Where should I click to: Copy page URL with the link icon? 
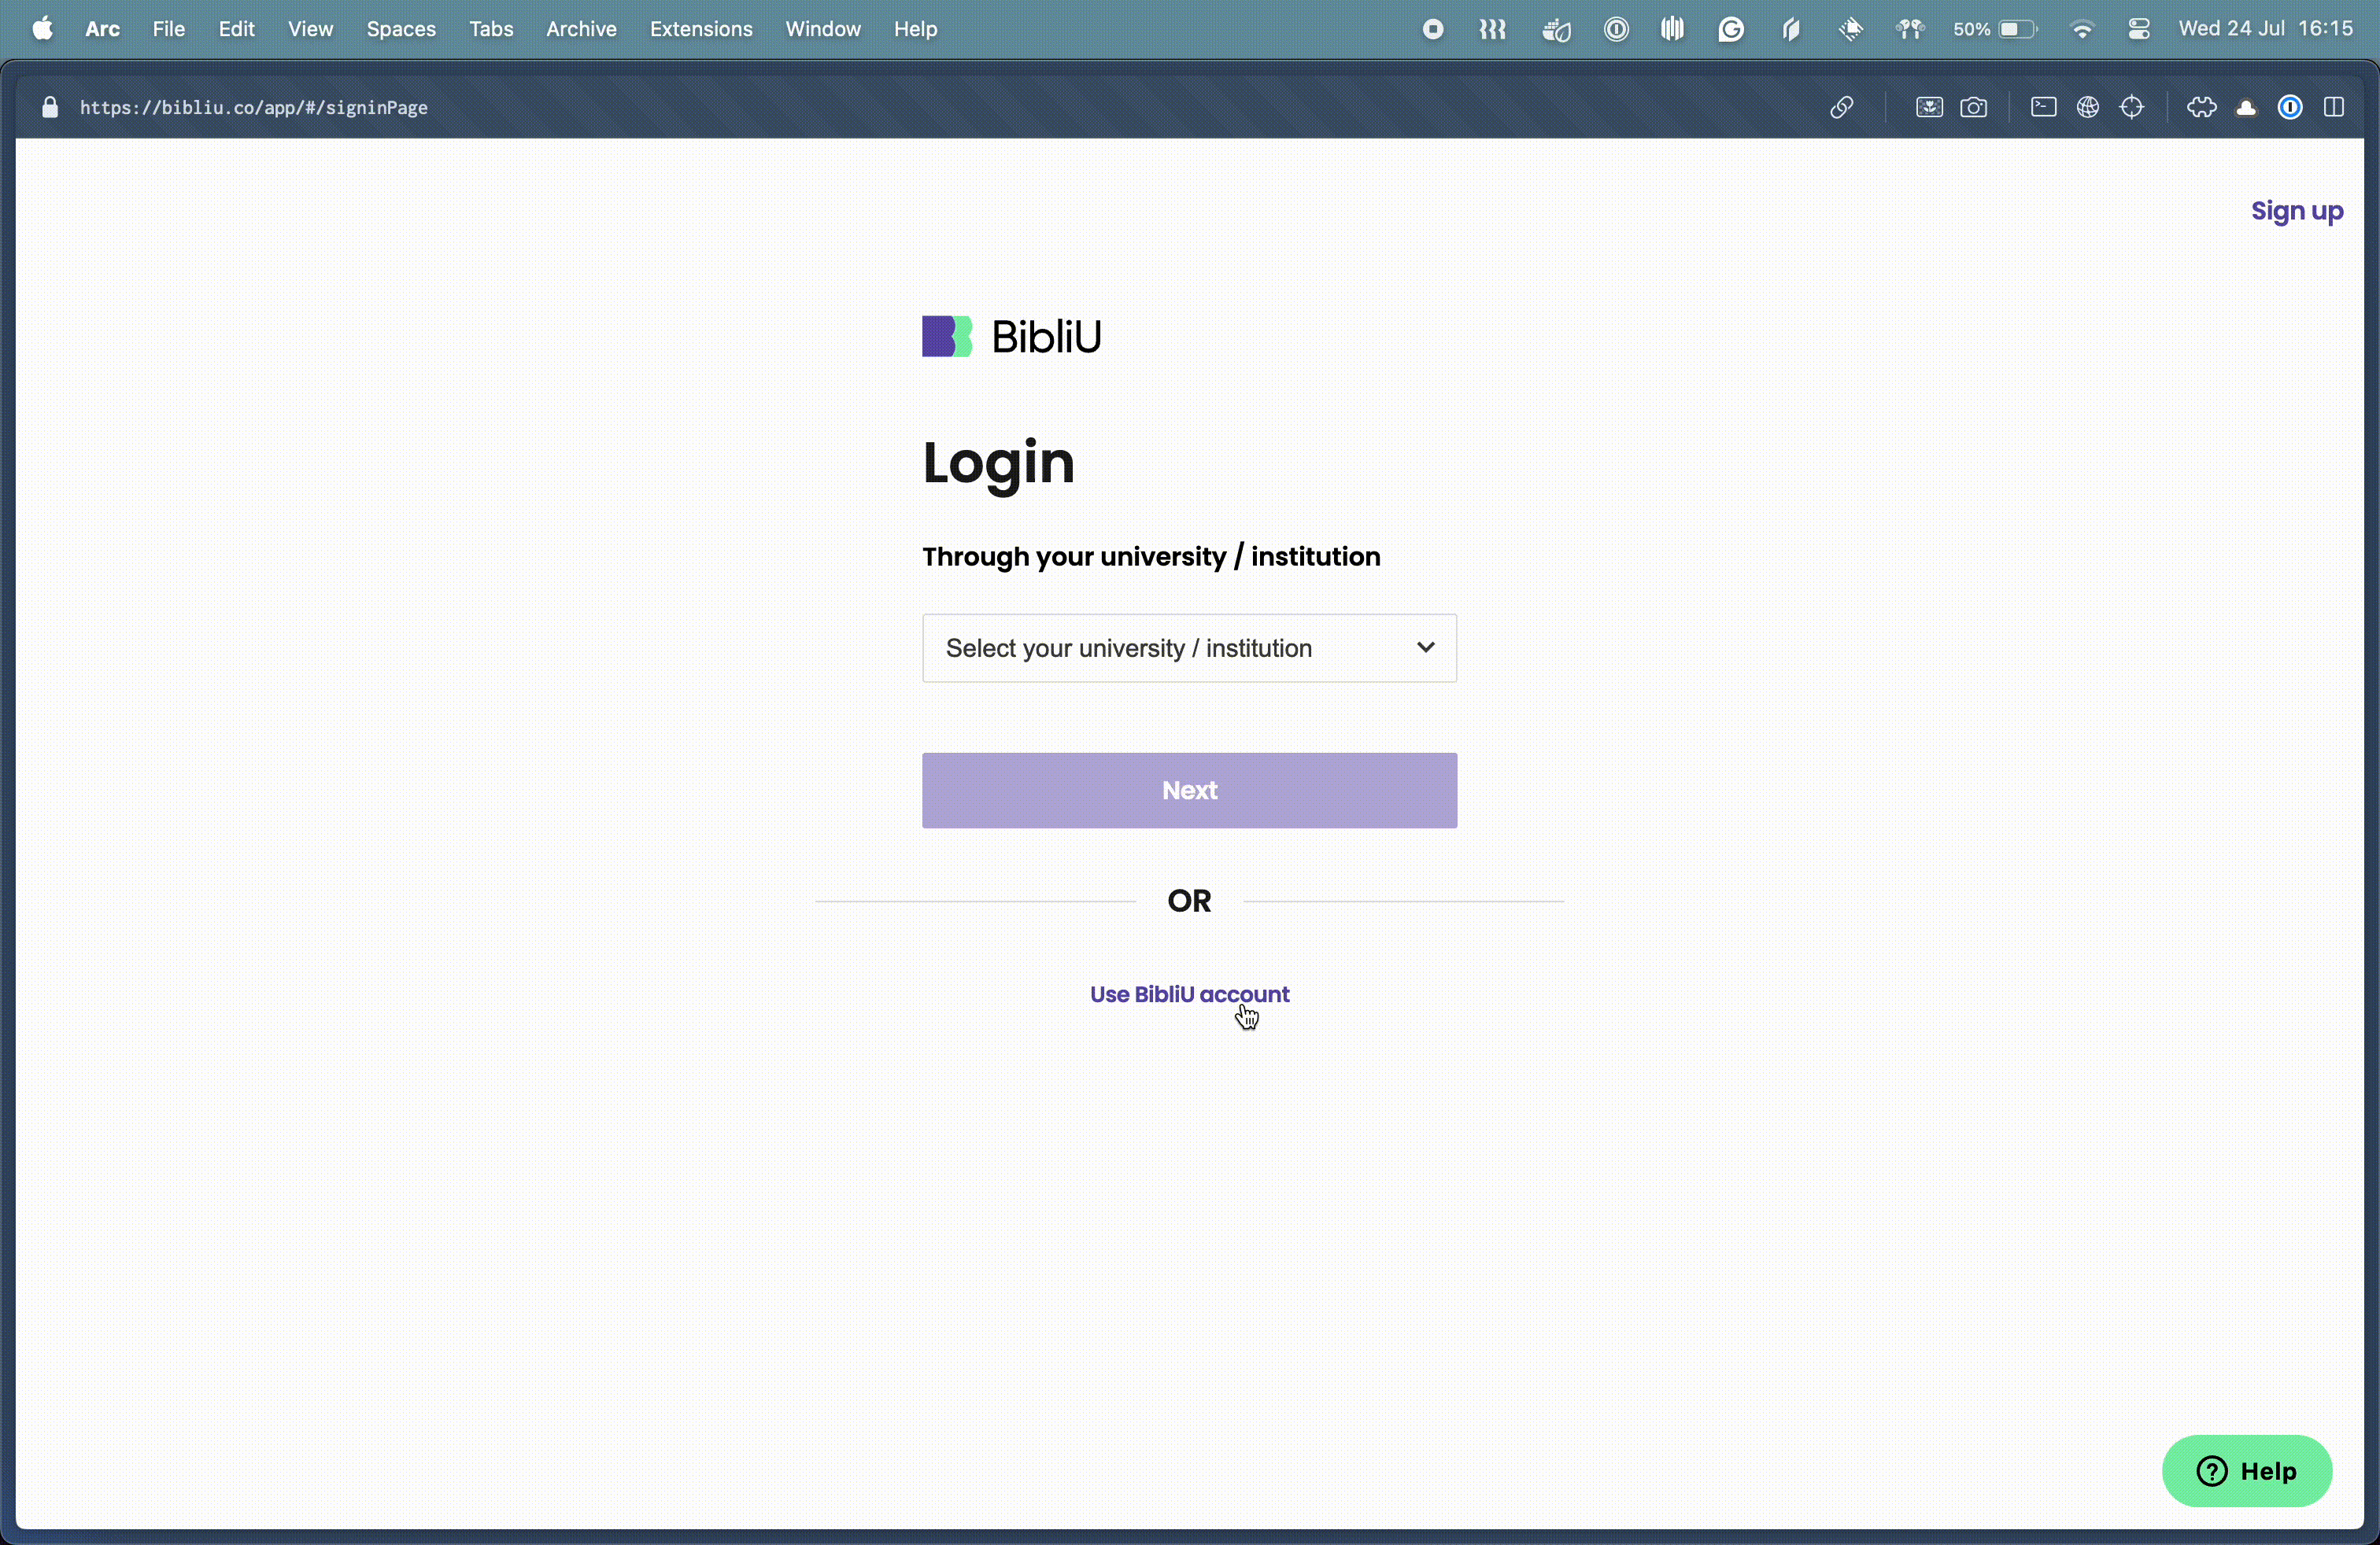(1841, 107)
